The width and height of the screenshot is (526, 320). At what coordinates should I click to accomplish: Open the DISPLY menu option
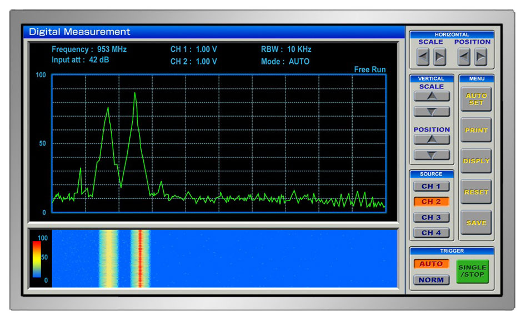[476, 161]
